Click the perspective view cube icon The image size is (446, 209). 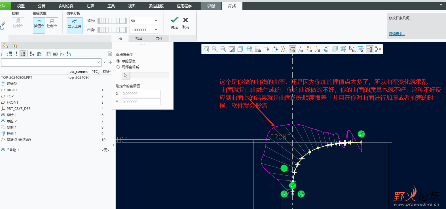(343, 49)
